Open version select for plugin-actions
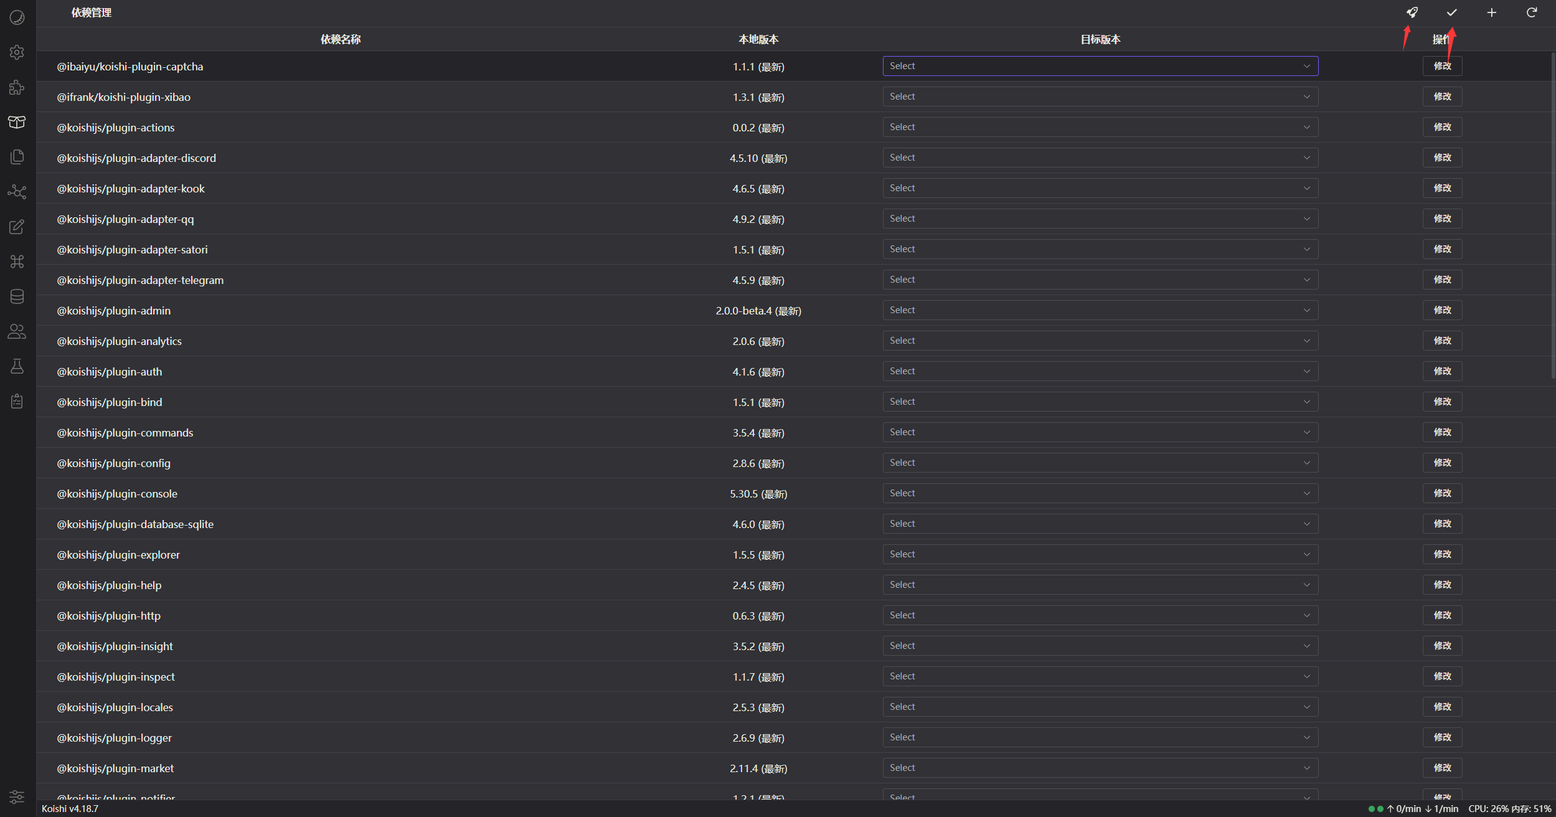This screenshot has width=1556, height=817. click(x=1100, y=127)
